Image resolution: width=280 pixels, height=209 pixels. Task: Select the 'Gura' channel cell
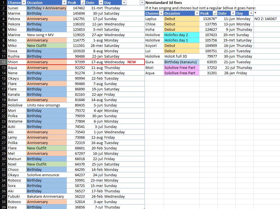(x=154, y=62)
